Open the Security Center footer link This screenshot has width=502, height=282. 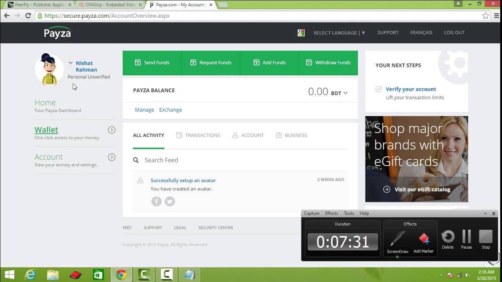click(215, 228)
